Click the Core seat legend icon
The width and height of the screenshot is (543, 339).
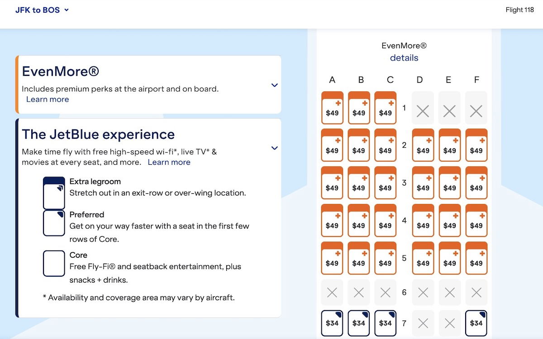[54, 263]
